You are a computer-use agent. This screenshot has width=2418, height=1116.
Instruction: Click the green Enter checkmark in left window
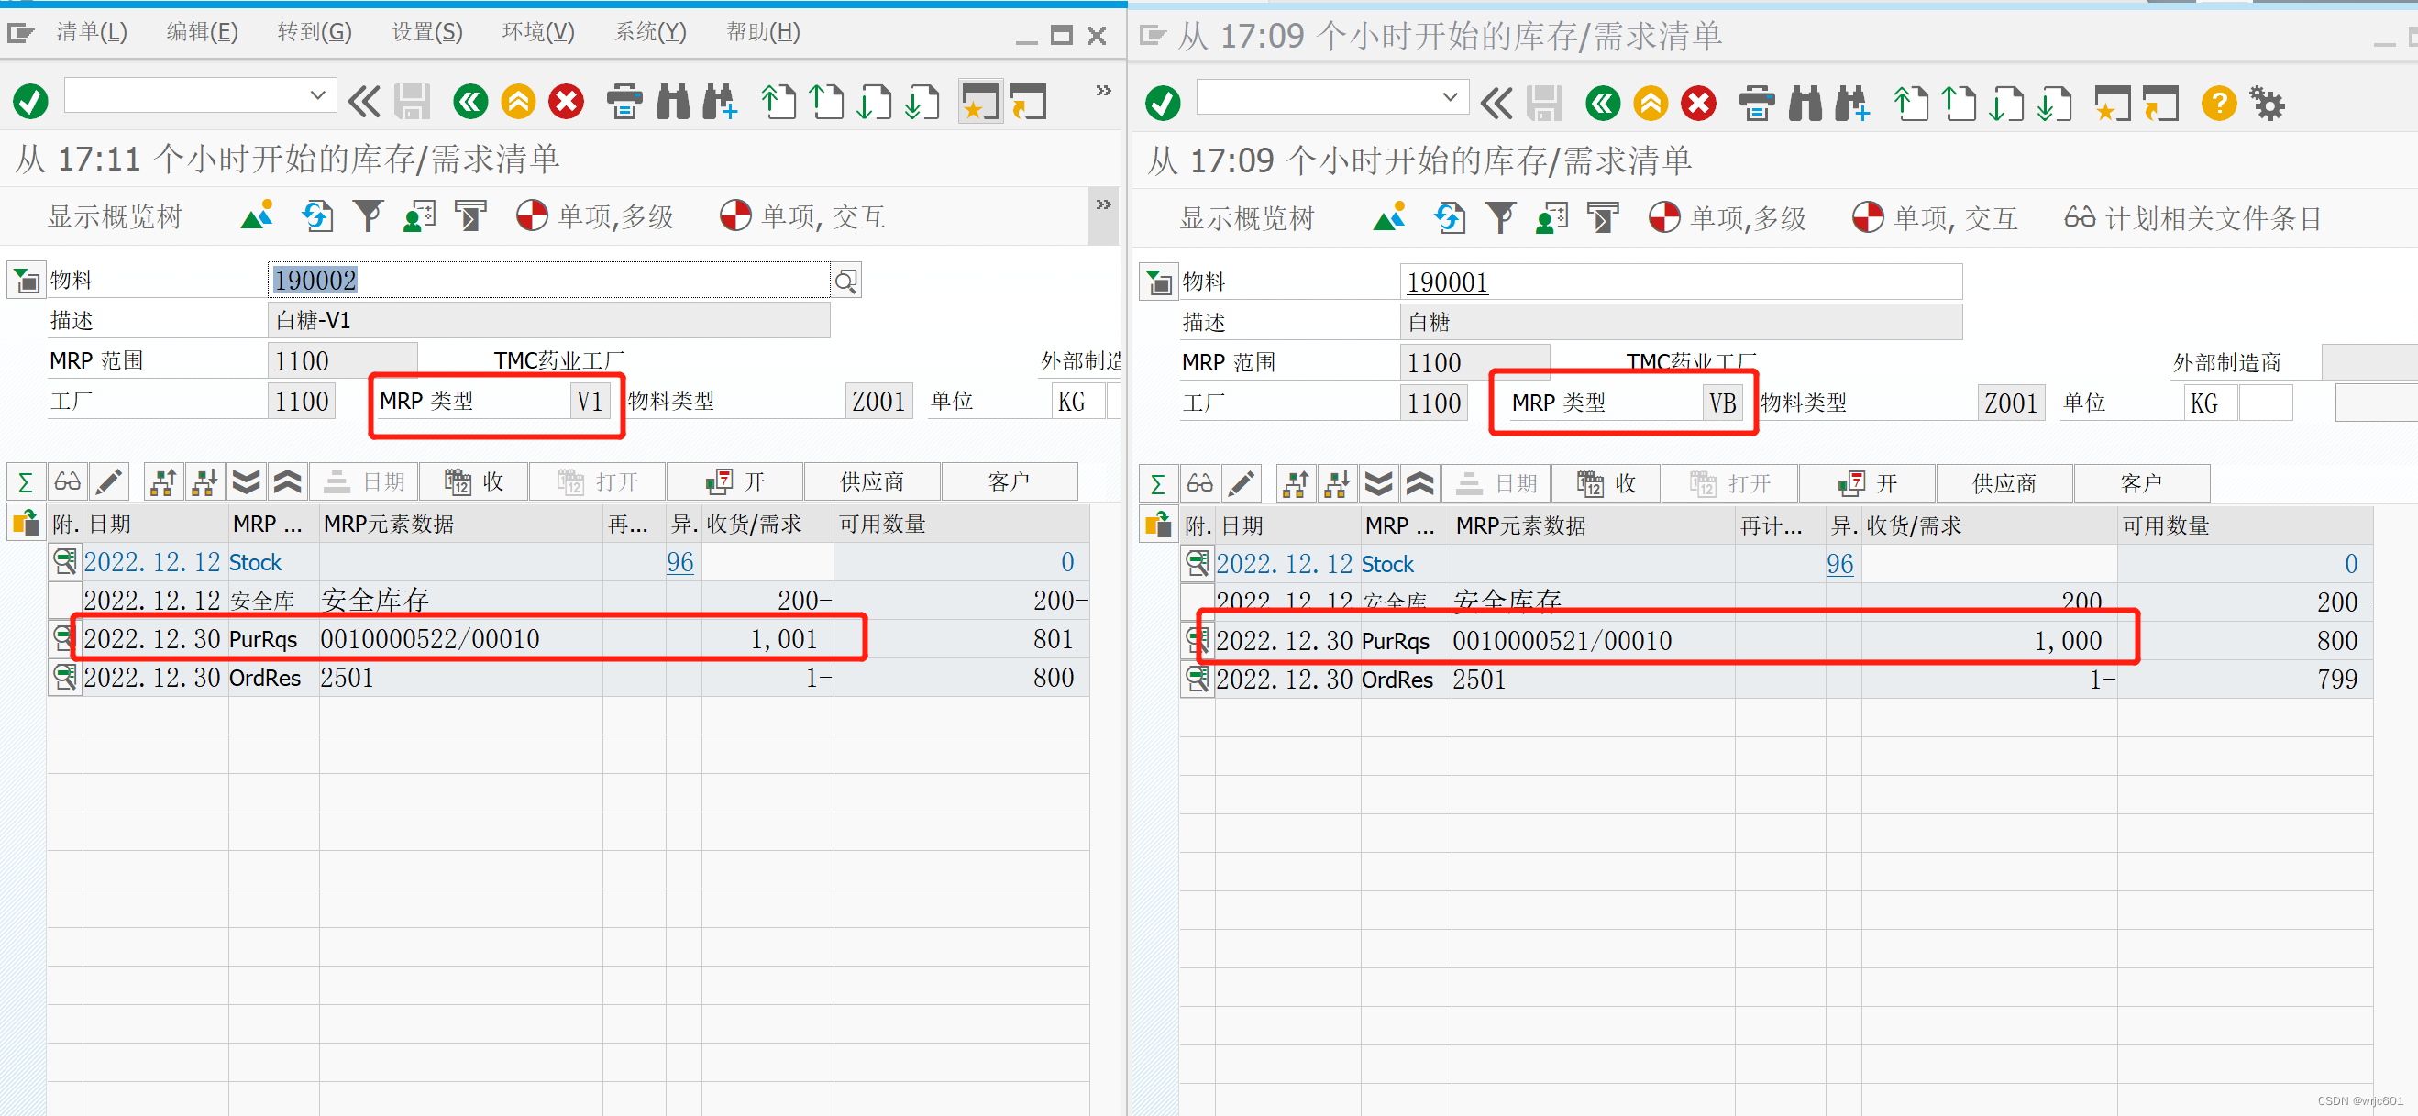tap(30, 101)
